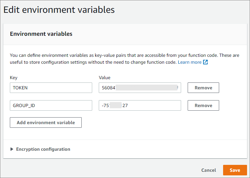Click the Key column label
The height and width of the screenshot is (178, 250).
click(14, 78)
